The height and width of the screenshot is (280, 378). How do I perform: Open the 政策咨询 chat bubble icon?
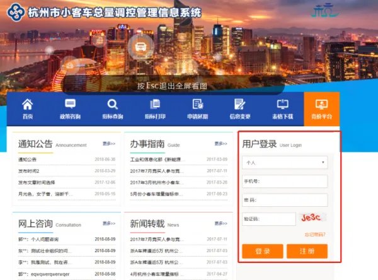click(70, 104)
